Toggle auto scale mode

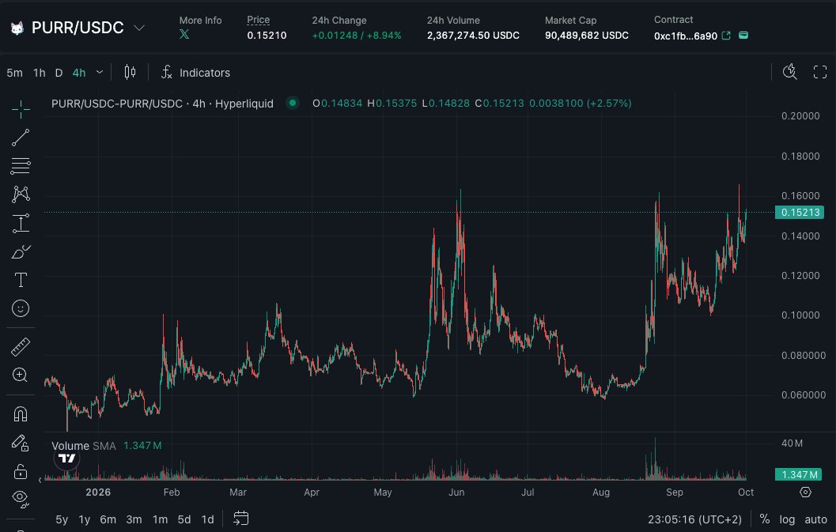[815, 519]
